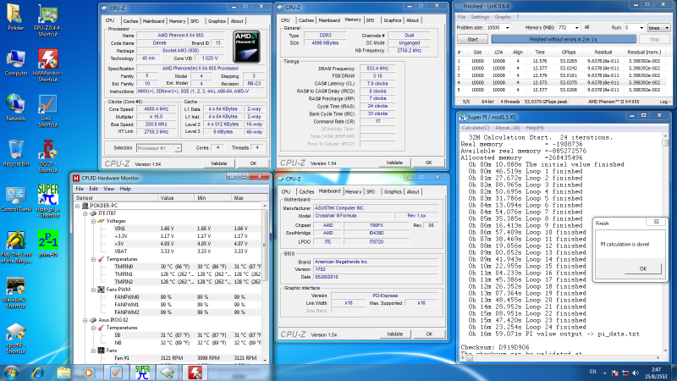Open the Windows Start menu
The width and height of the screenshot is (677, 381).
(12, 372)
